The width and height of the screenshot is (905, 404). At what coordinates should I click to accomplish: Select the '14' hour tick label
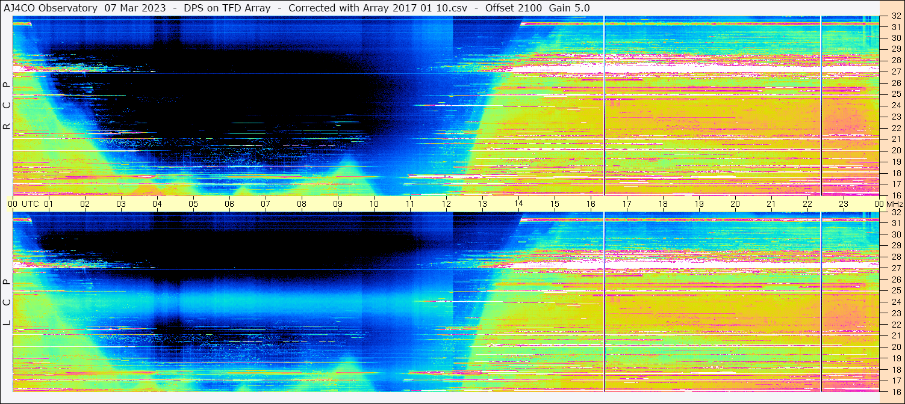click(x=518, y=204)
